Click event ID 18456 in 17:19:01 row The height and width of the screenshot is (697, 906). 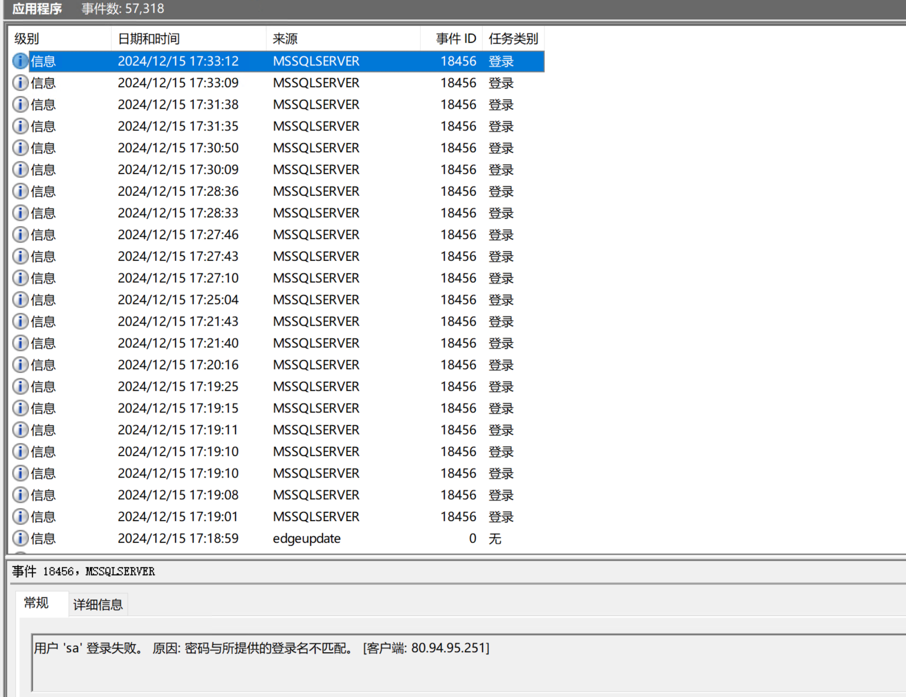click(458, 517)
